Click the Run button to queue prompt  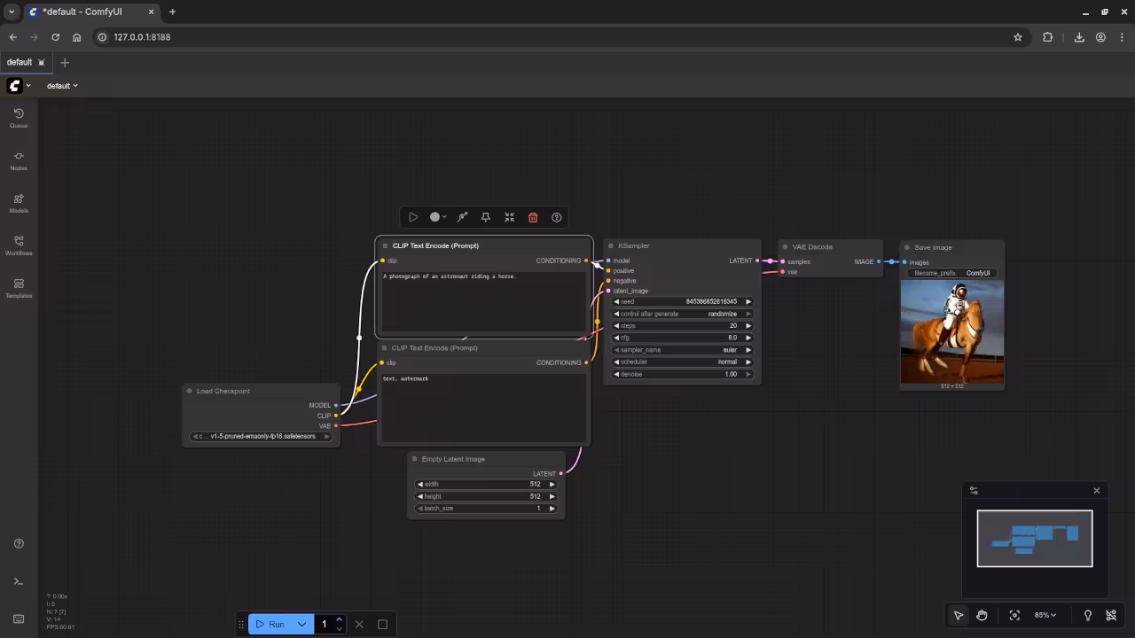pyautogui.click(x=270, y=624)
